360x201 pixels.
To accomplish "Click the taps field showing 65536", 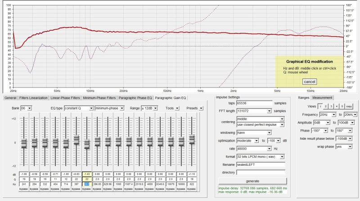I will pos(255,103).
